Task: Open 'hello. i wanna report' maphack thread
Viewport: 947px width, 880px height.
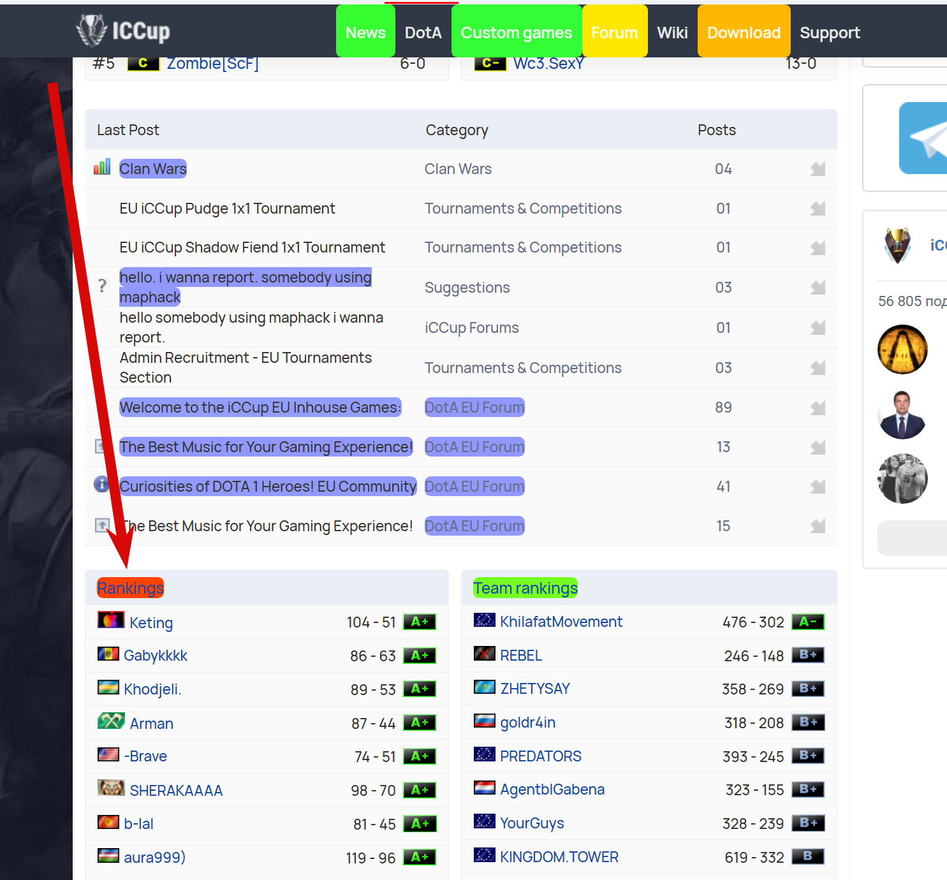Action: [x=246, y=287]
